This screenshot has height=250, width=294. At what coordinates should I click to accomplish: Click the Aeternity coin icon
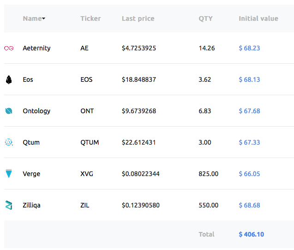pos(9,48)
